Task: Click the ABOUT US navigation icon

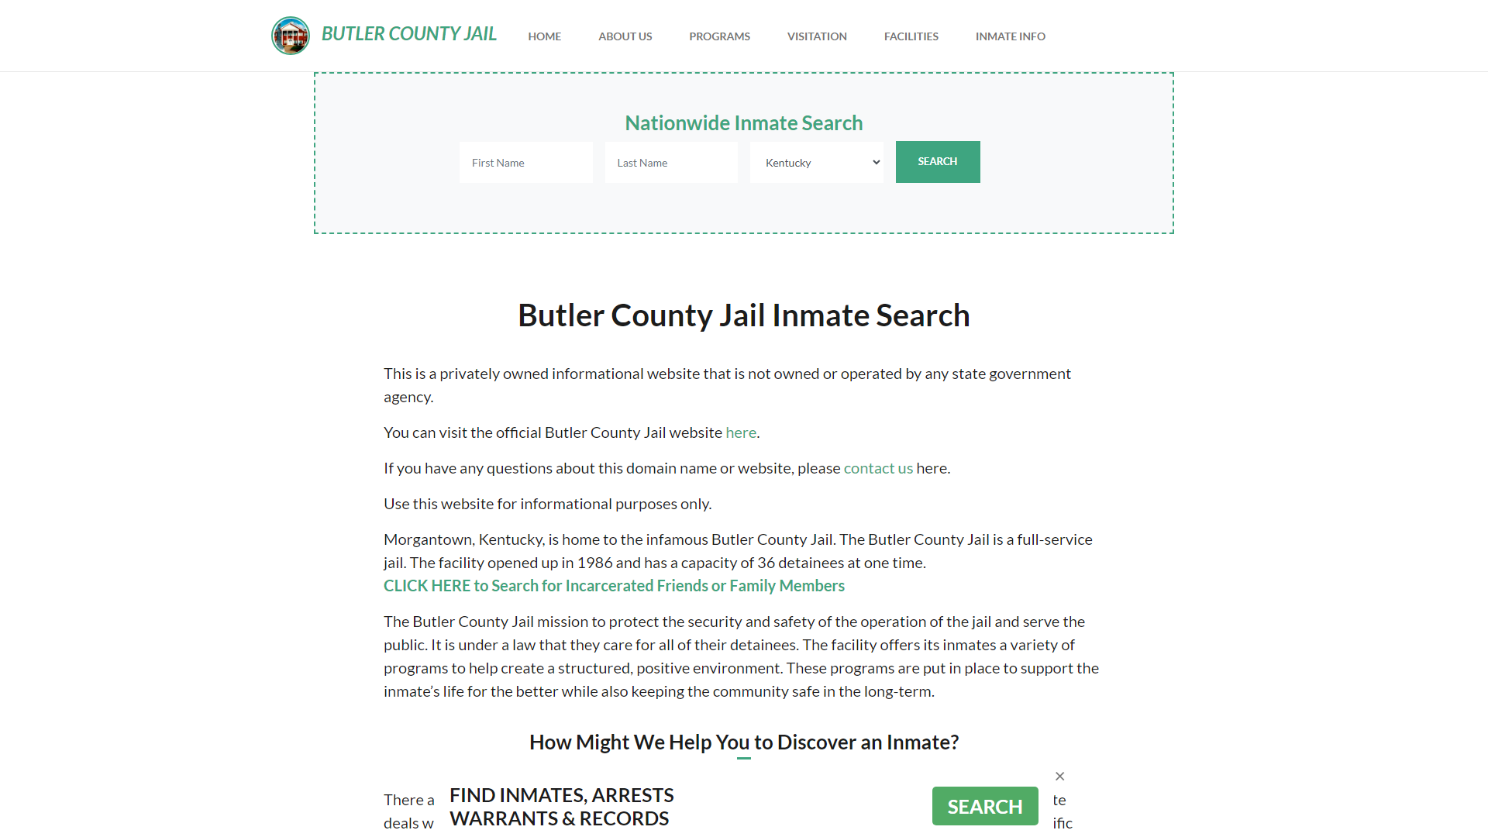Action: [625, 36]
